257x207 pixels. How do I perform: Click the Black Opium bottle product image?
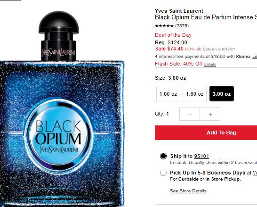pyautogui.click(x=62, y=109)
